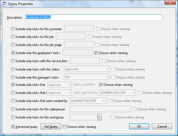Enable 'Include only tasks for this salesperson'
The height and width of the screenshot is (136, 178).
13,109
